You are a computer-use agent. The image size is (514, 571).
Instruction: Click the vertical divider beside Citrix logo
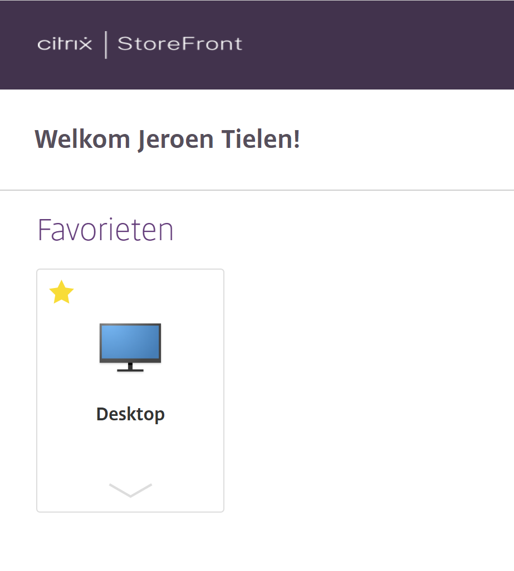pyautogui.click(x=106, y=45)
